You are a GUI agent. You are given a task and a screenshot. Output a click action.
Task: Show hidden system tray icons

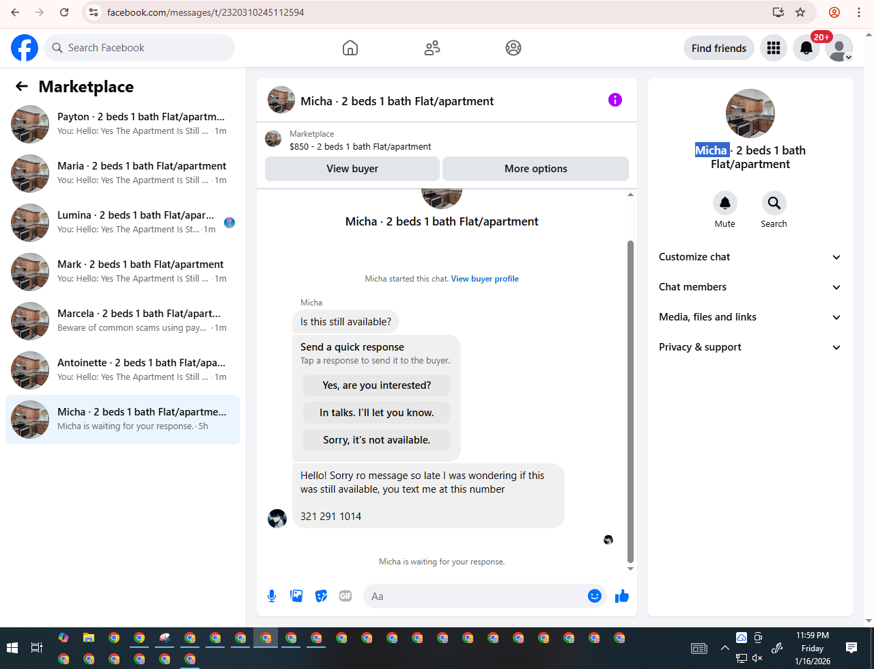click(724, 648)
